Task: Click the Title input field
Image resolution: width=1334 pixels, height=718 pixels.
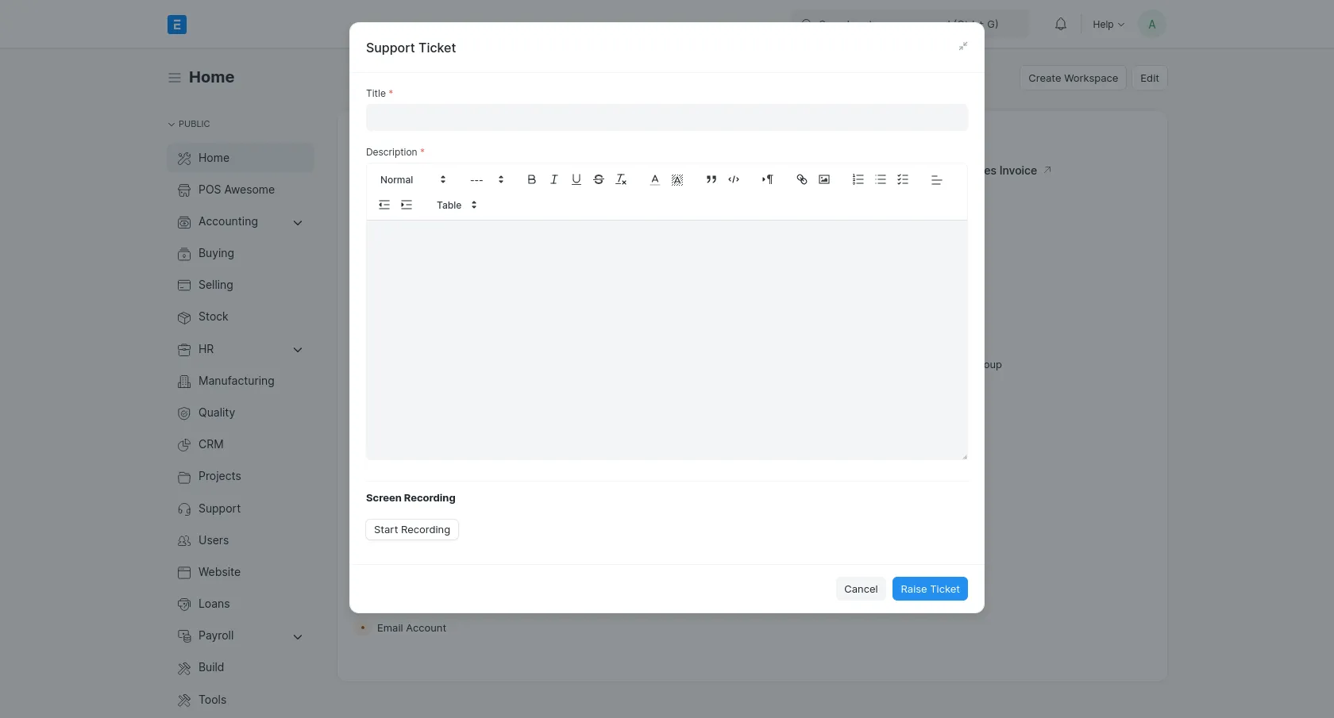Action: pyautogui.click(x=667, y=117)
